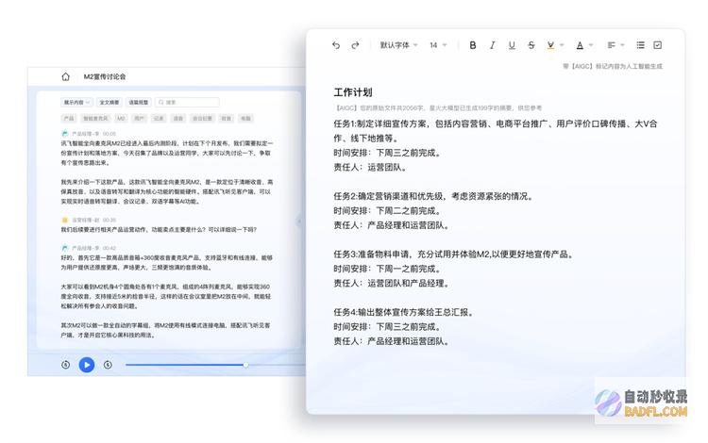The height and width of the screenshot is (443, 708).
Task: Undo the last edit in the editor toolbar
Action: point(336,45)
